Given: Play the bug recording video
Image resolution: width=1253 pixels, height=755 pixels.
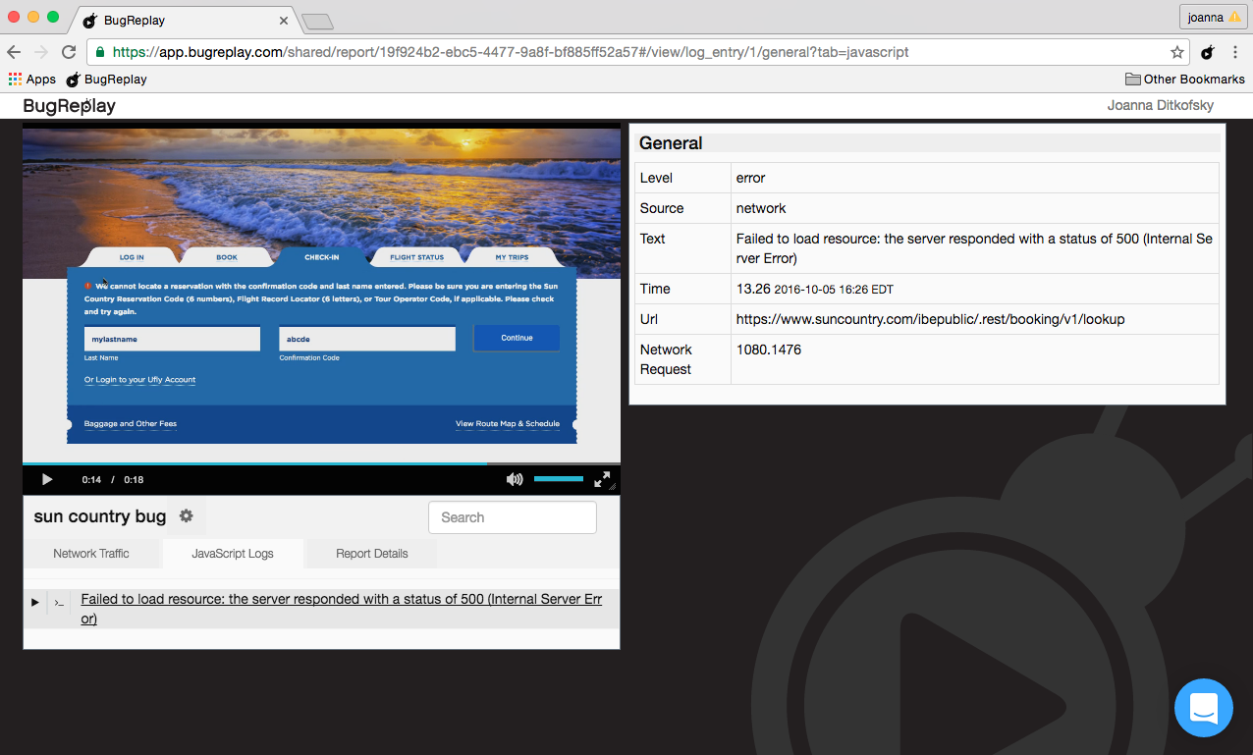Looking at the screenshot, I should [46, 479].
